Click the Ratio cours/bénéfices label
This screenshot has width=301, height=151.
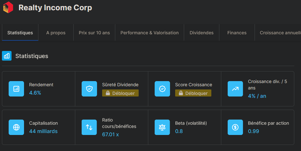click(x=119, y=123)
